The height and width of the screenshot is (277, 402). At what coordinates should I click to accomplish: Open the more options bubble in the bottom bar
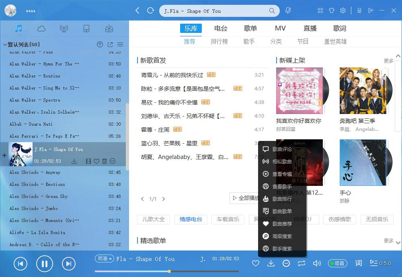pos(286,263)
